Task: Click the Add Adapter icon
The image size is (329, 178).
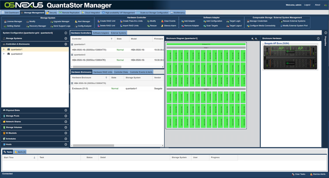Action: click(183, 21)
